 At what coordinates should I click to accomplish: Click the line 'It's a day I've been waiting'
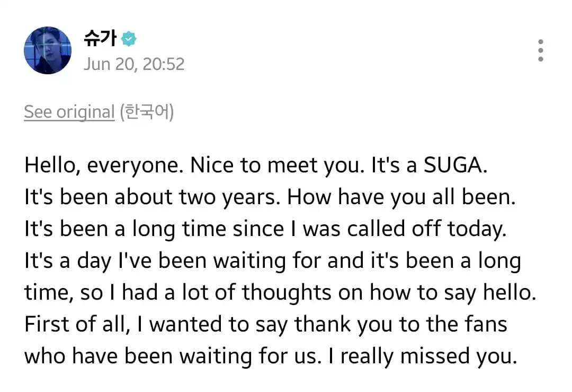[x=273, y=261]
